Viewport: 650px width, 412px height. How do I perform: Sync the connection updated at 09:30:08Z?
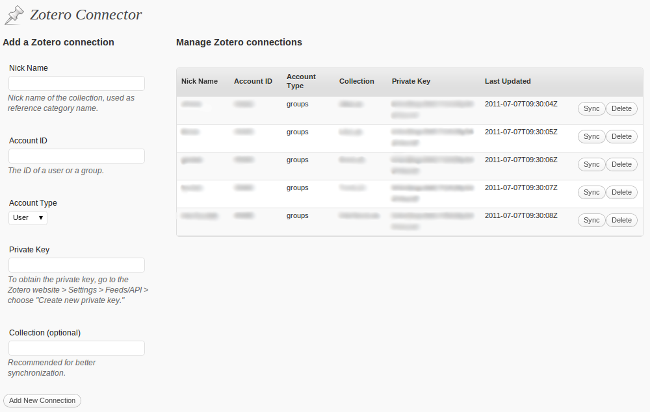[x=591, y=220]
